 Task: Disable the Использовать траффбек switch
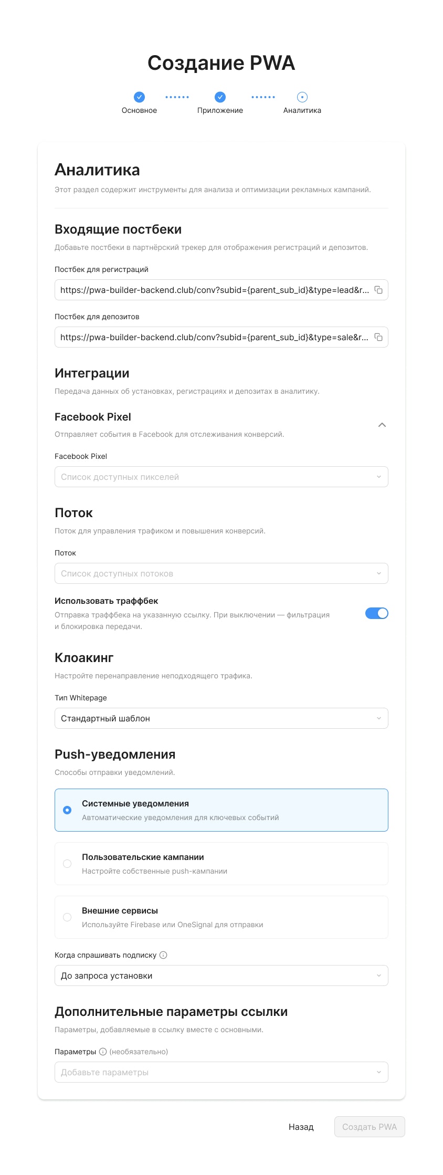(376, 613)
